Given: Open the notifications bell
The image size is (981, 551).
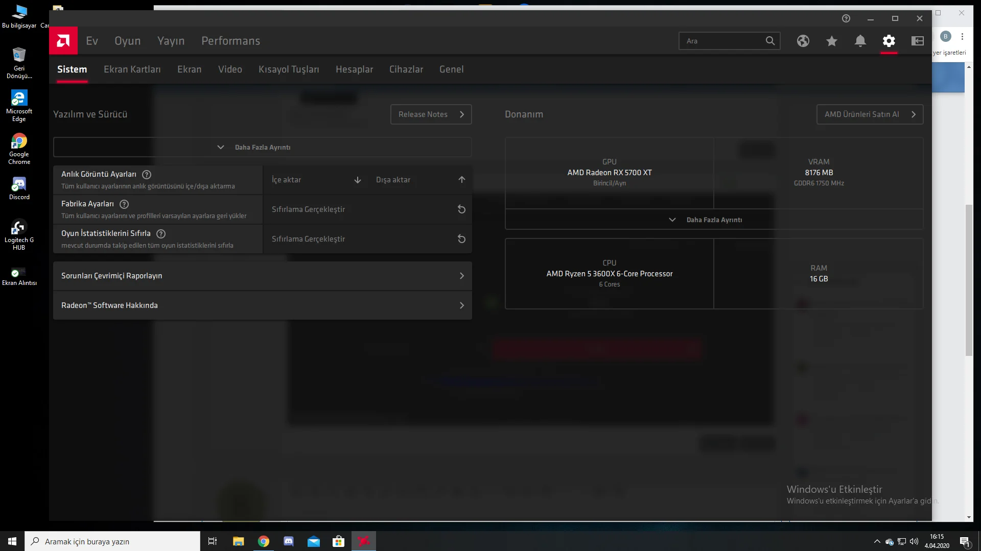Looking at the screenshot, I should (x=860, y=41).
